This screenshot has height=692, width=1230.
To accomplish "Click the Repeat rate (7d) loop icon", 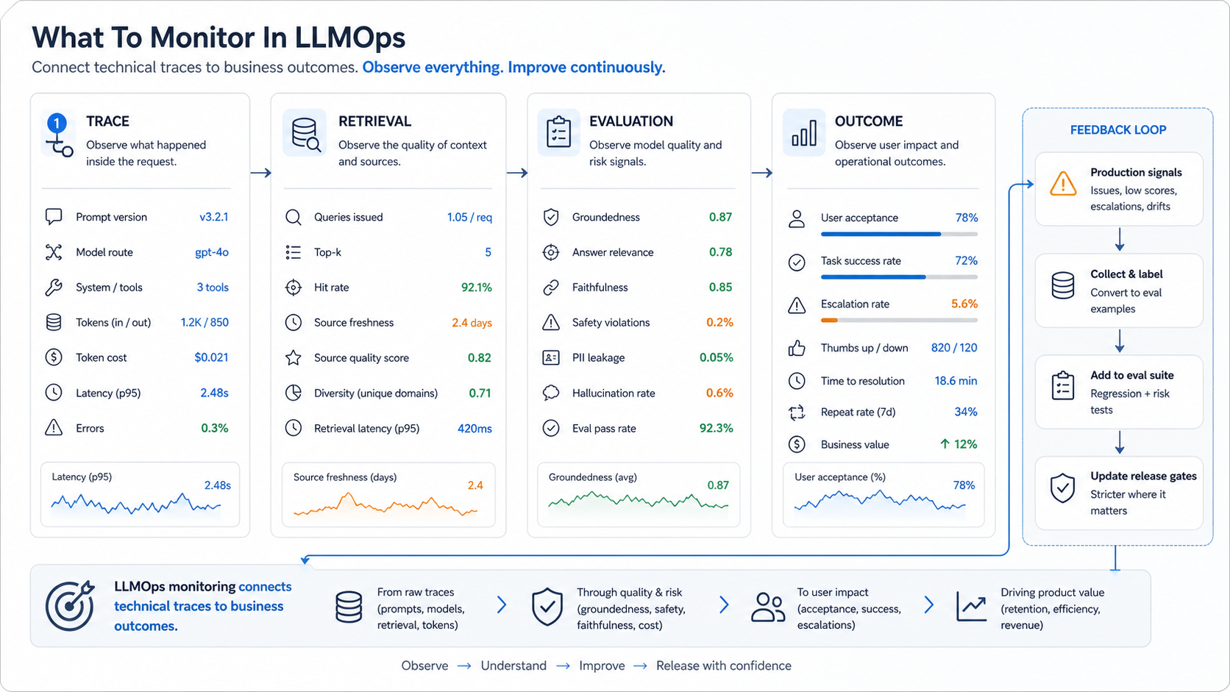I will [x=797, y=413].
